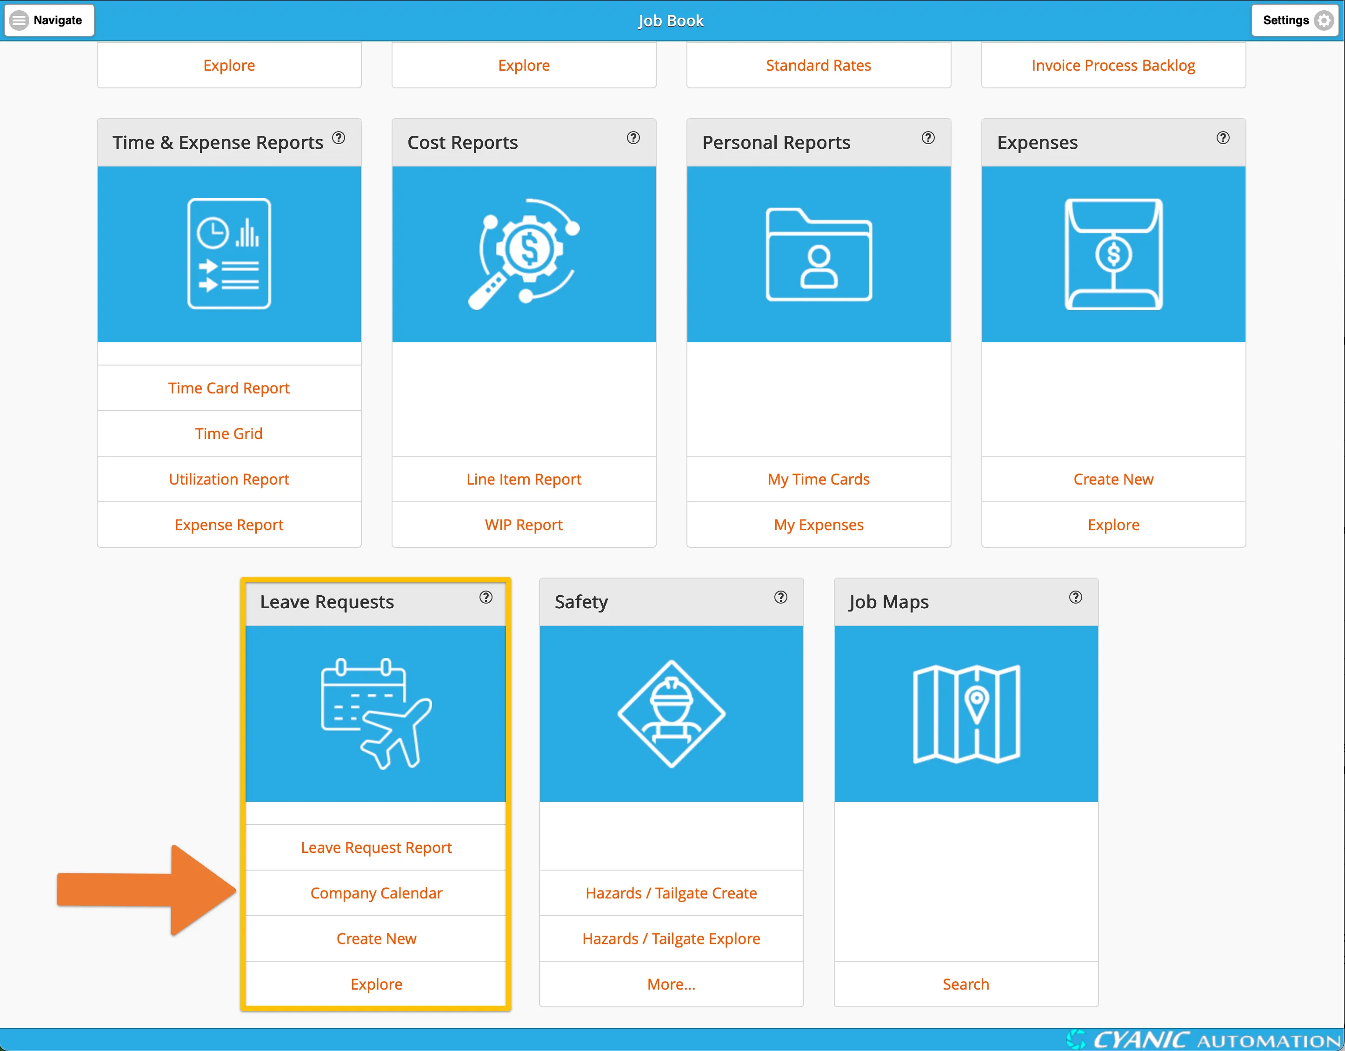Open help icon on Personal Reports card
Viewport: 1345px width, 1051px height.
[x=928, y=138]
